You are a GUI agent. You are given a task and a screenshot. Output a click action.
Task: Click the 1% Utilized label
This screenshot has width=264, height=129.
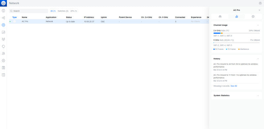[x=255, y=40]
